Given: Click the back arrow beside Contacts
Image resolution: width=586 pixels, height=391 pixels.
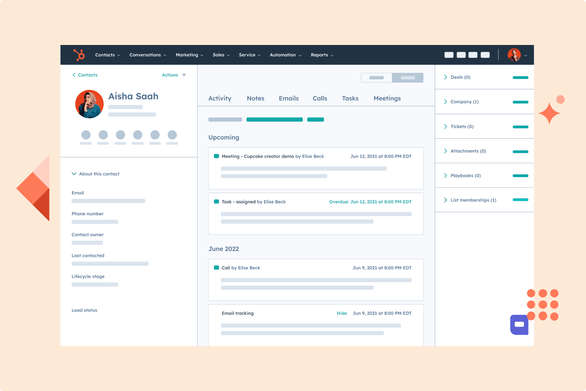Looking at the screenshot, I should click(74, 75).
